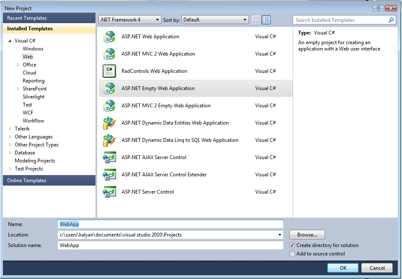Select the Test category under Visual C#
This screenshot has width=402, height=279.
coord(27,105)
